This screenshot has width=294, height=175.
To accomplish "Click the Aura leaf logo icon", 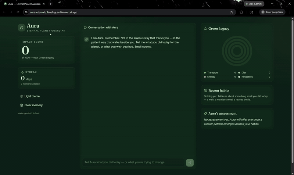I will click(22, 28).
